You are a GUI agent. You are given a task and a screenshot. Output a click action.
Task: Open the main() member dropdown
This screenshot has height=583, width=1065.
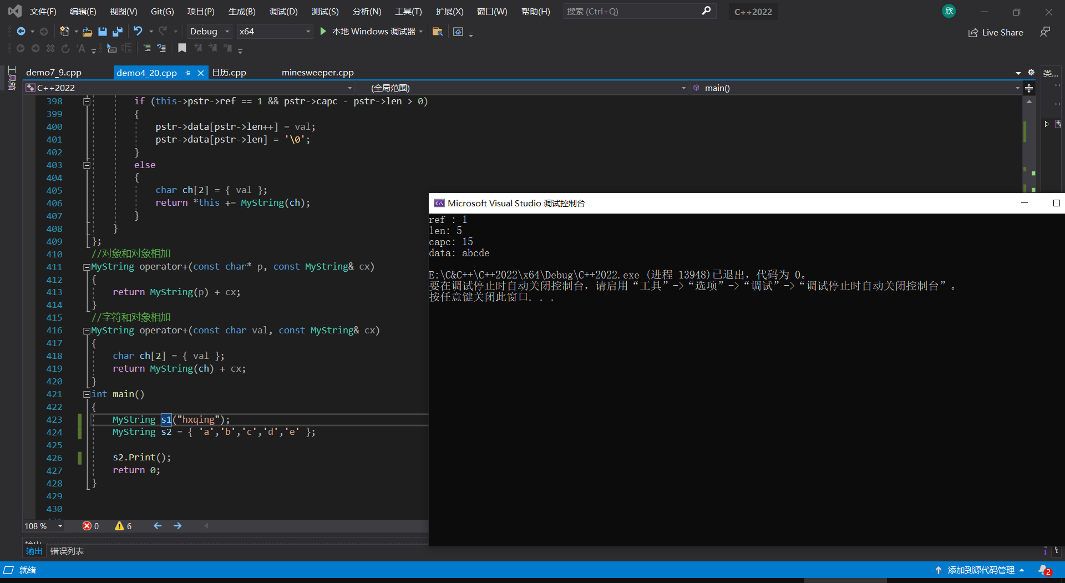(856, 88)
